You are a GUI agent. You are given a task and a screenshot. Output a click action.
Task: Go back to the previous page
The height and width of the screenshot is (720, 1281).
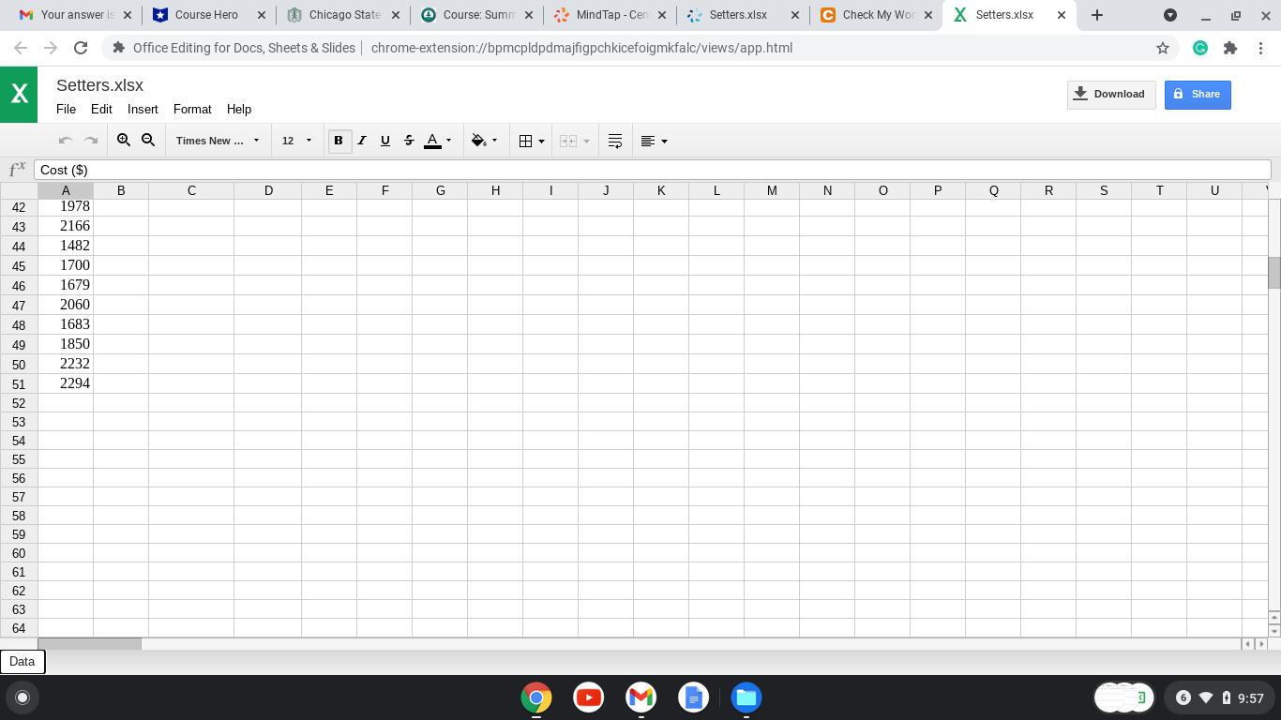(21, 48)
